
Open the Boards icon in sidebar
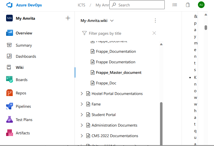coord(9,80)
